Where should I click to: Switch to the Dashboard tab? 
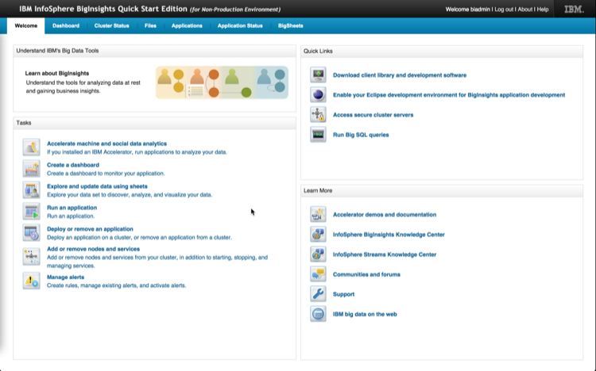tap(66, 26)
